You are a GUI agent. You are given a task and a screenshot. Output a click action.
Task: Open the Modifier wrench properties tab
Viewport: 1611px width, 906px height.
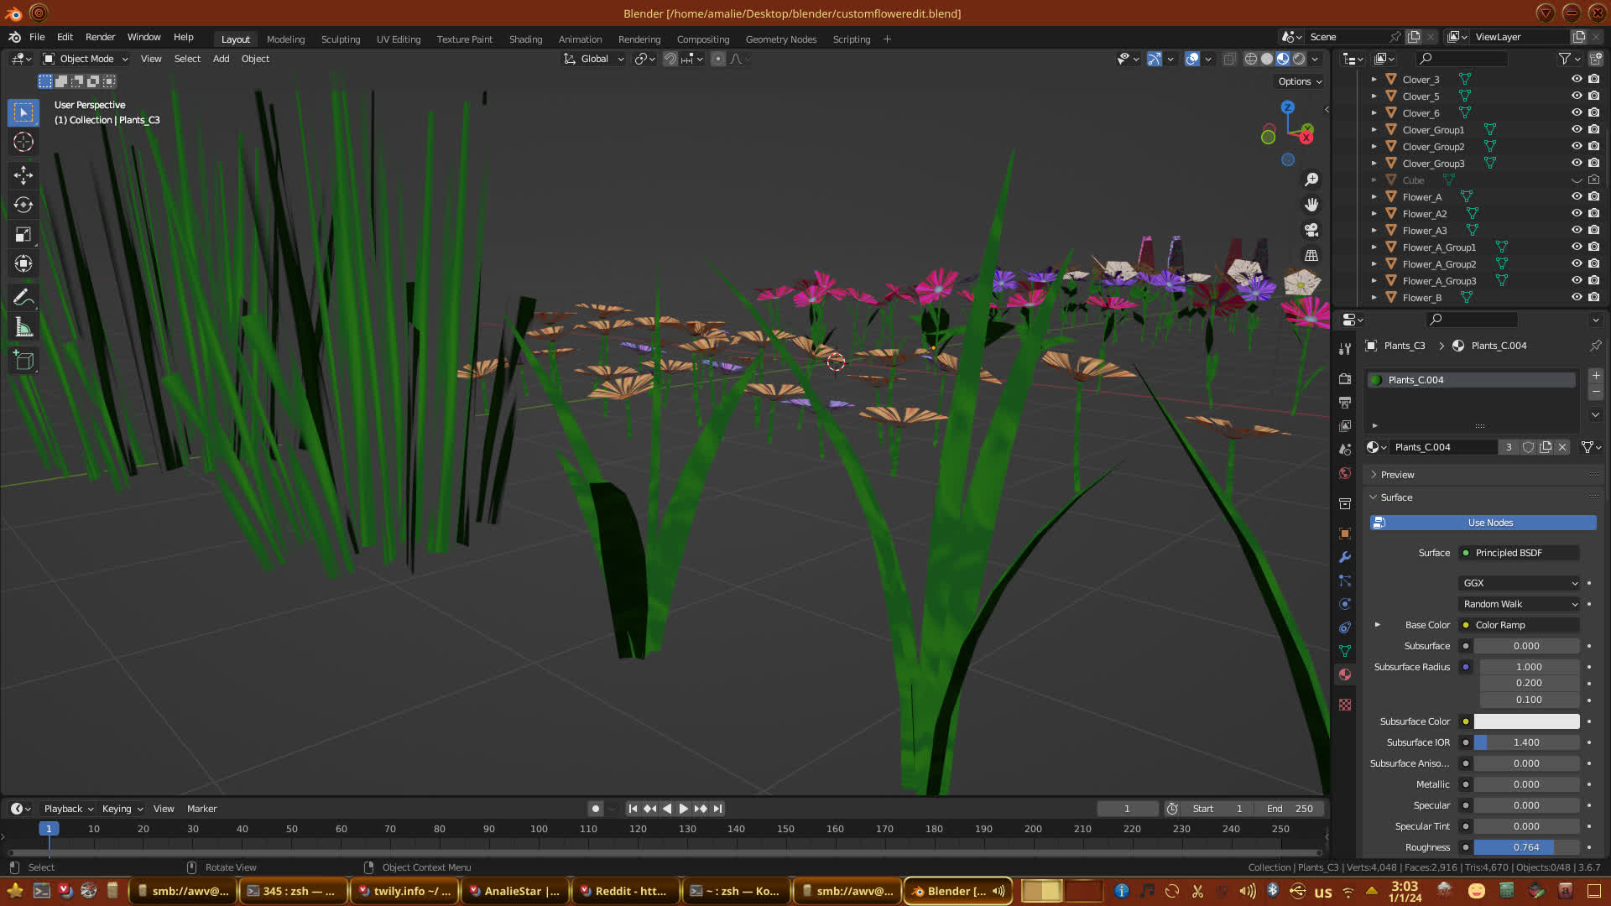(x=1345, y=557)
